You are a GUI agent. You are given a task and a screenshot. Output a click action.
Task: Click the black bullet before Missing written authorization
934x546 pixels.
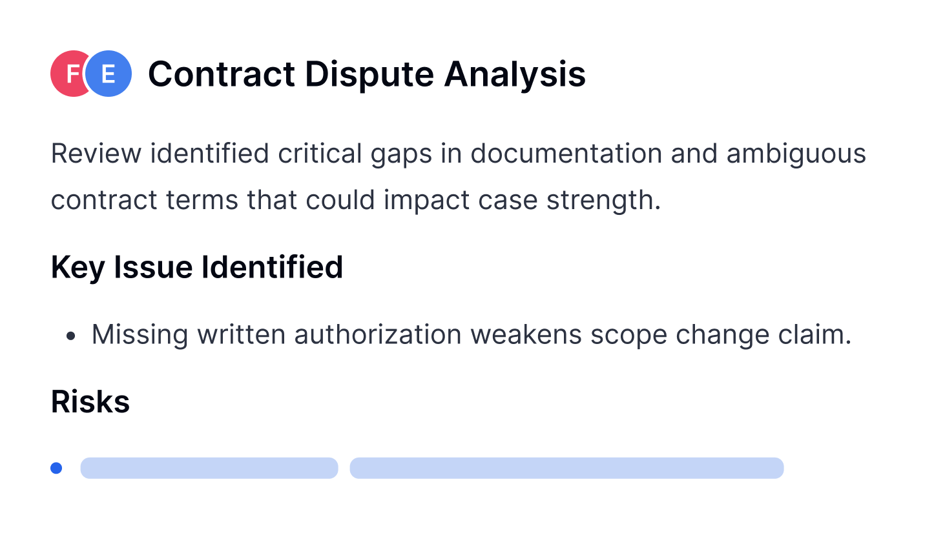(71, 336)
